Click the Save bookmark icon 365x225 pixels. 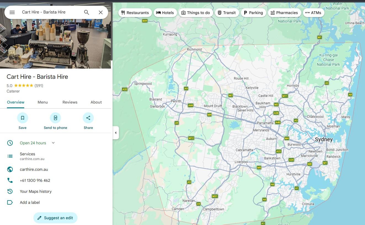pyautogui.click(x=23, y=118)
